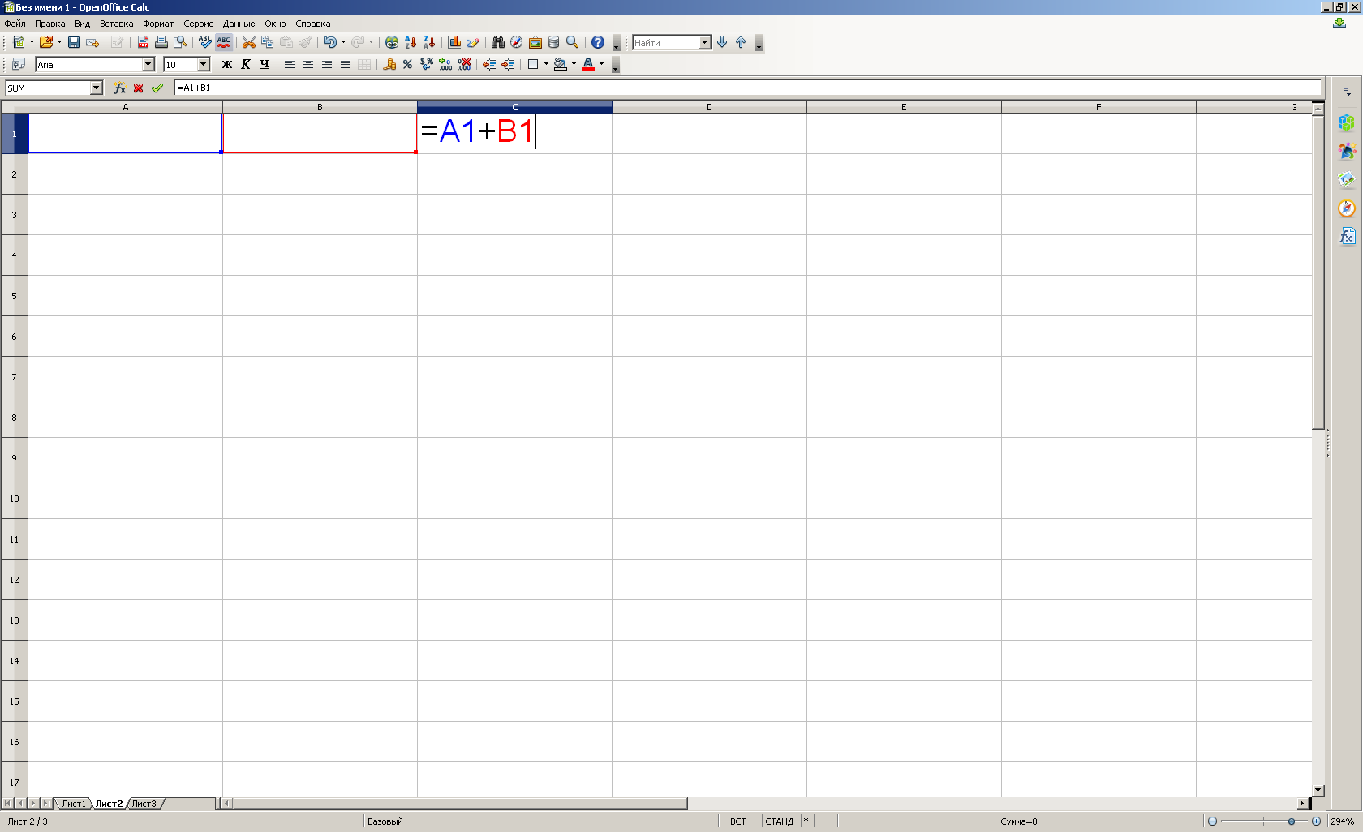Image resolution: width=1363 pixels, height=832 pixels.
Task: Decrease indent icon
Action: [x=489, y=64]
